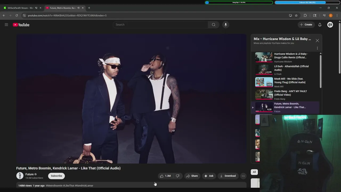
Task: Close the Mix playlist panel
Action: pyautogui.click(x=317, y=41)
